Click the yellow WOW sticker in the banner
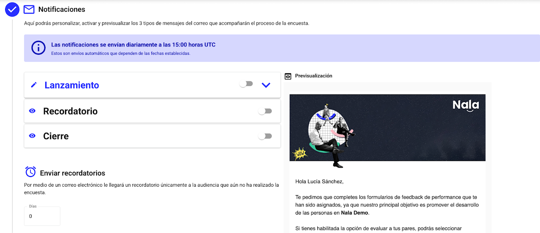 [x=299, y=154]
